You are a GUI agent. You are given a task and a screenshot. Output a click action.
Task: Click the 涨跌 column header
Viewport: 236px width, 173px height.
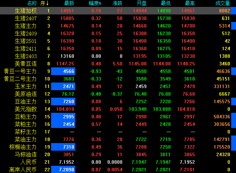(117, 3)
